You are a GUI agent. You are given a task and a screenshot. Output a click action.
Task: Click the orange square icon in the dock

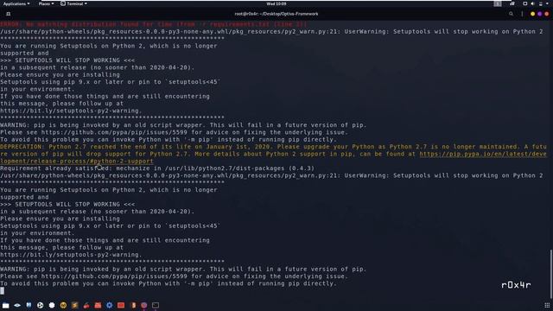click(x=75, y=305)
